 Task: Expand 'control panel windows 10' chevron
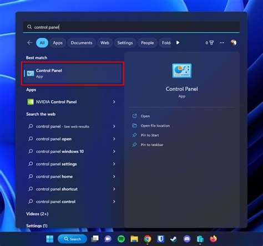tap(114, 151)
